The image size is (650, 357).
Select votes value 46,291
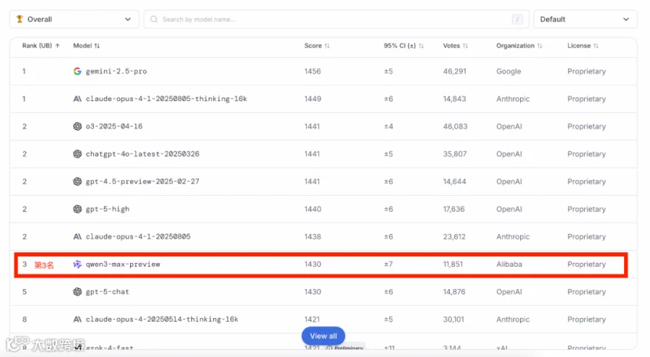coord(455,72)
